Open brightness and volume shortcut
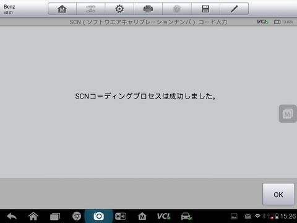The width and height of the screenshot is (297, 223). [121, 216]
